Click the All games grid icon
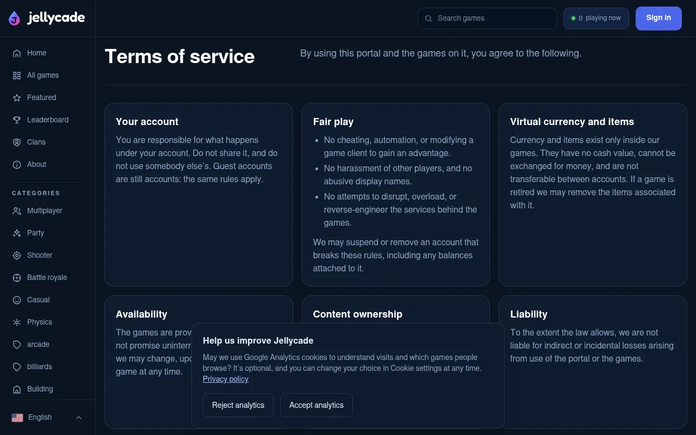Image resolution: width=696 pixels, height=435 pixels. [x=17, y=75]
